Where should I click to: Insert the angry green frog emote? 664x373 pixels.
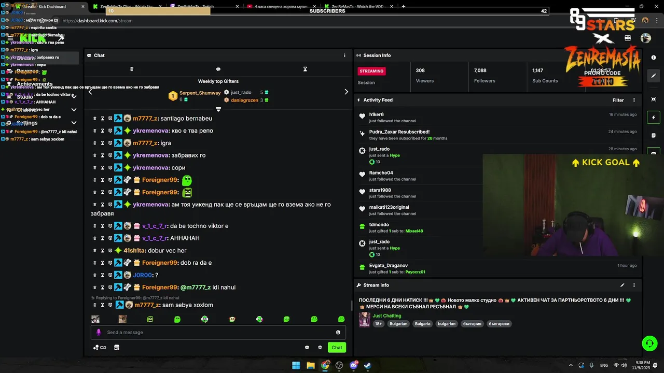tap(150, 319)
